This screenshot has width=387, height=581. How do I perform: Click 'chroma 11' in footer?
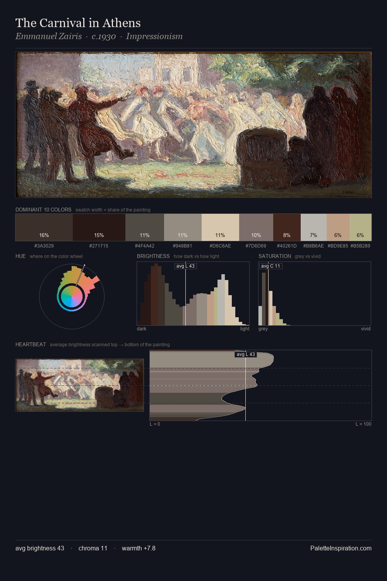point(93,548)
